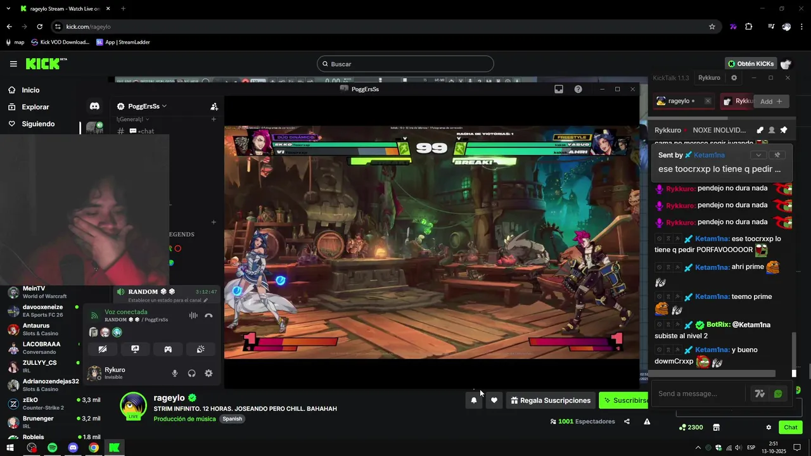Image resolution: width=811 pixels, height=456 pixels.
Task: Open zEkO Counter-Strike 2 channel
Action: (x=53, y=404)
